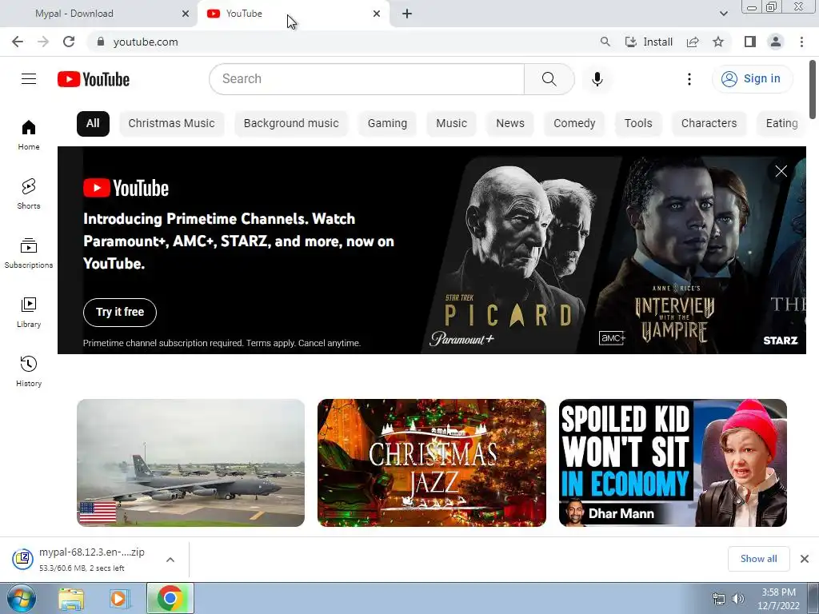Screen dimensions: 819x614
Task: Open Library from the sidebar
Action: coord(29,313)
